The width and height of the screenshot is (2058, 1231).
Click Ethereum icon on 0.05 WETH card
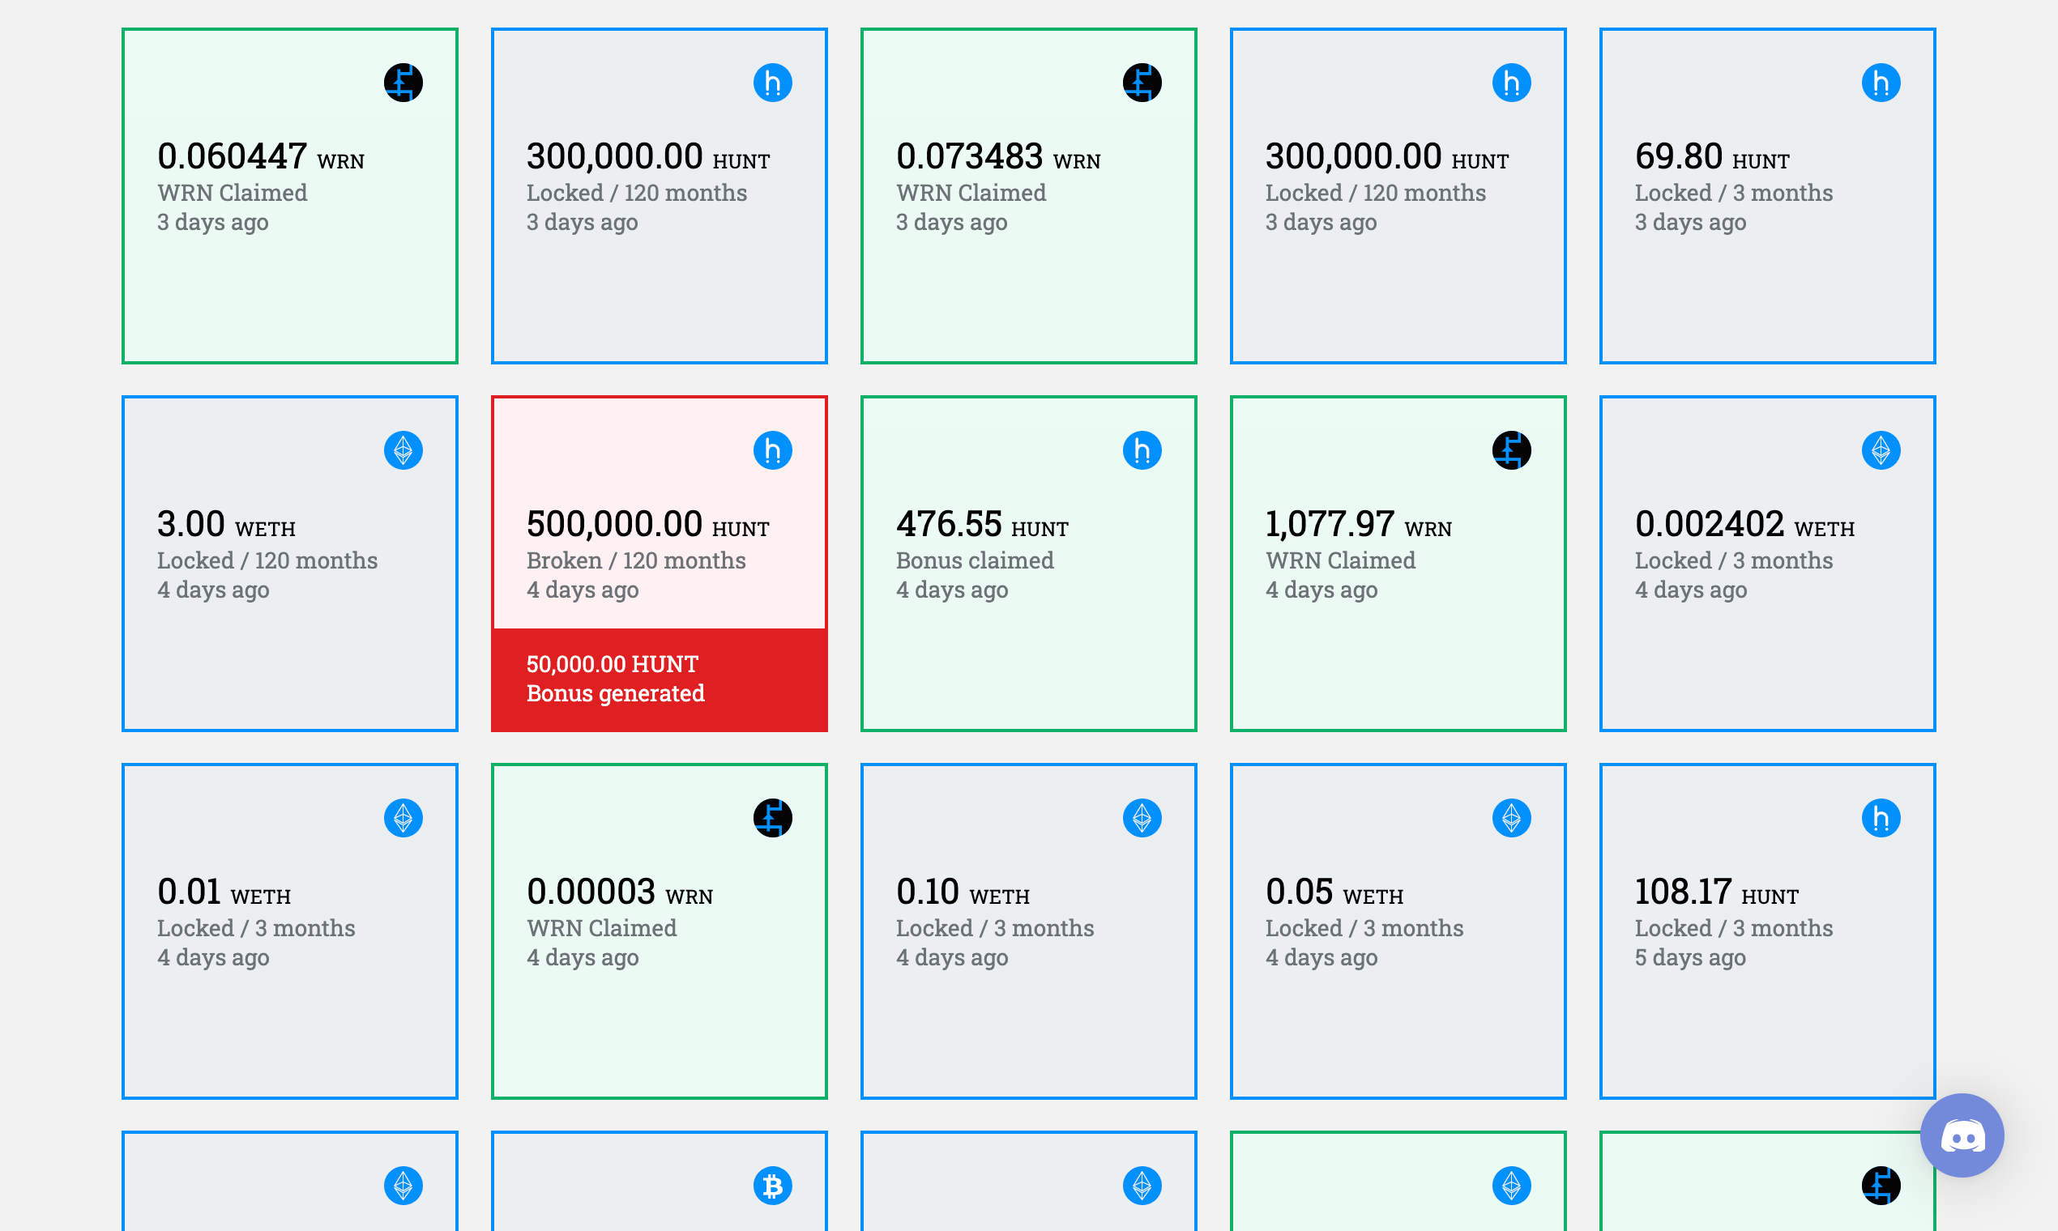(x=1511, y=818)
